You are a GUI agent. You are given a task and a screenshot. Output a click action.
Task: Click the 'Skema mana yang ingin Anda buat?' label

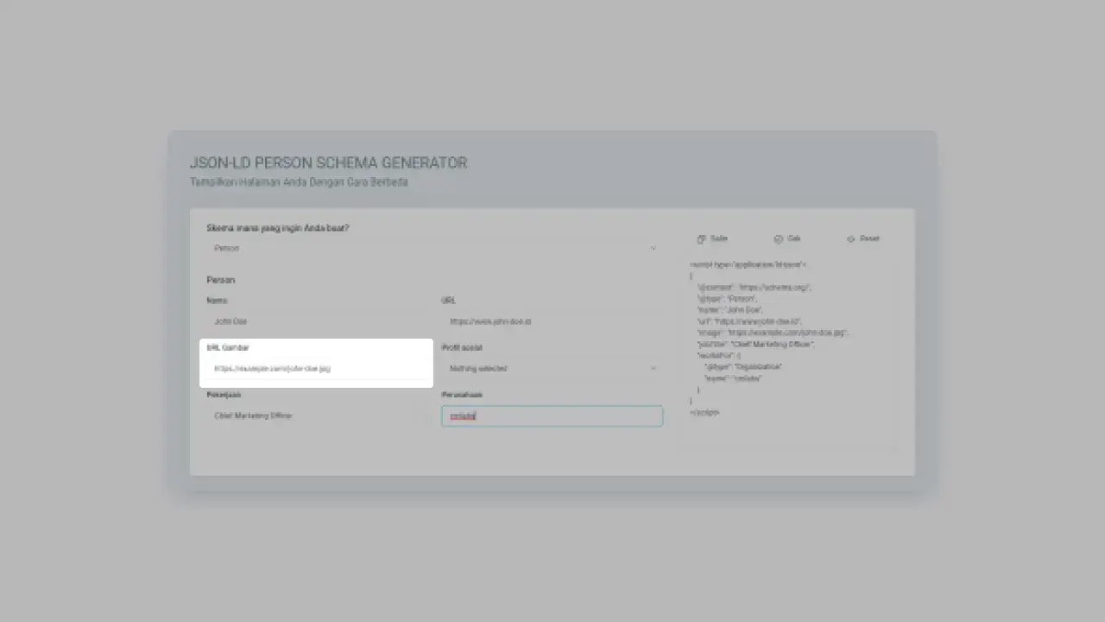278,228
